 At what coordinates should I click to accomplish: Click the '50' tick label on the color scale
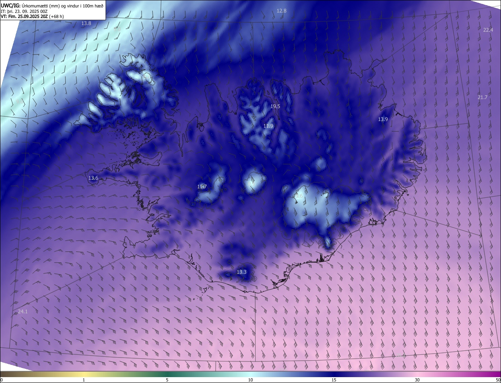[498, 380]
